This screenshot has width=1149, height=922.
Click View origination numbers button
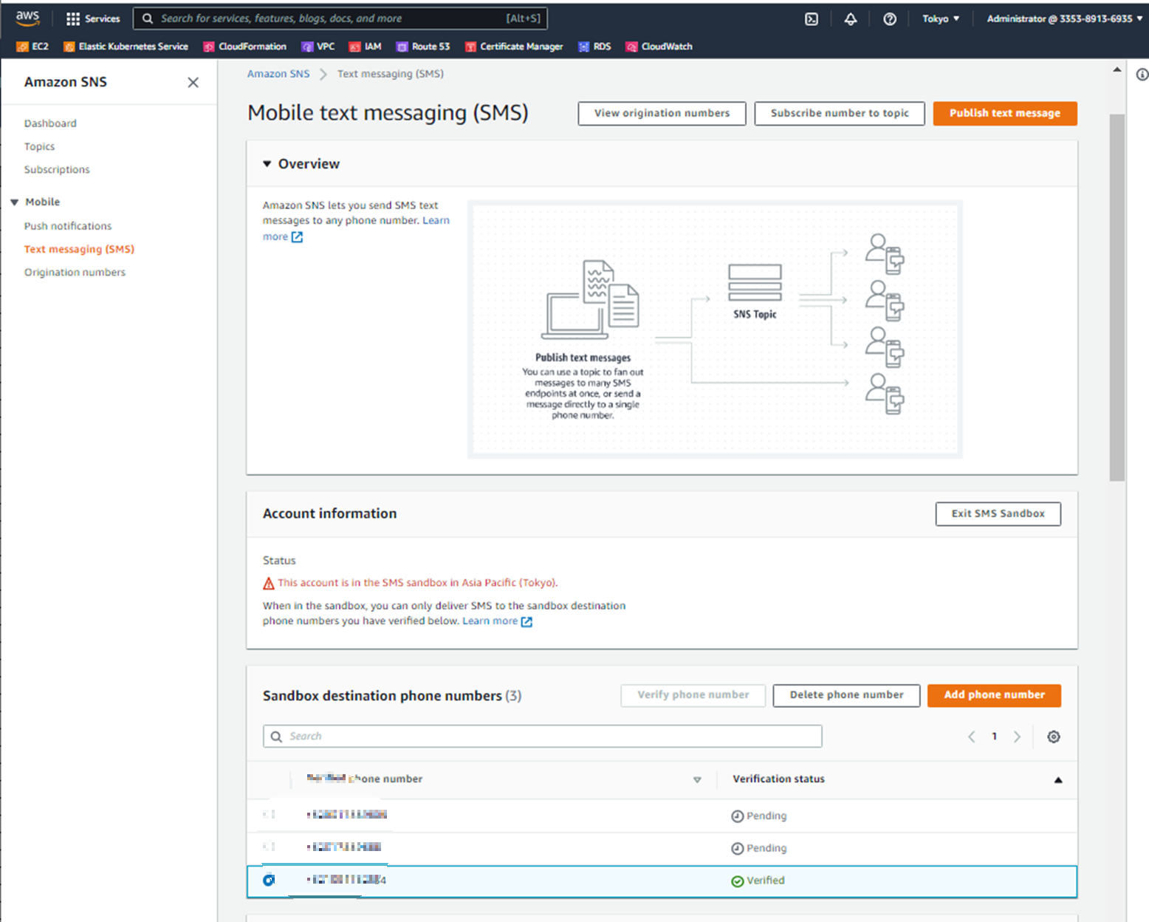click(x=662, y=114)
